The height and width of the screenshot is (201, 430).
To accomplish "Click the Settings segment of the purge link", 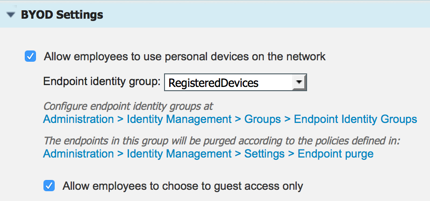I will pos(265,154).
